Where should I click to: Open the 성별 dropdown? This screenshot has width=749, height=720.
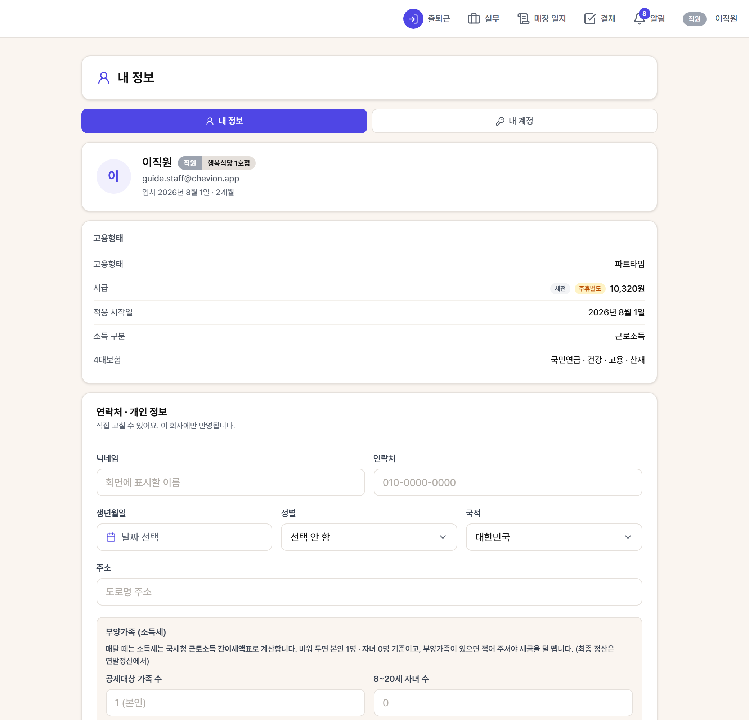coord(369,537)
